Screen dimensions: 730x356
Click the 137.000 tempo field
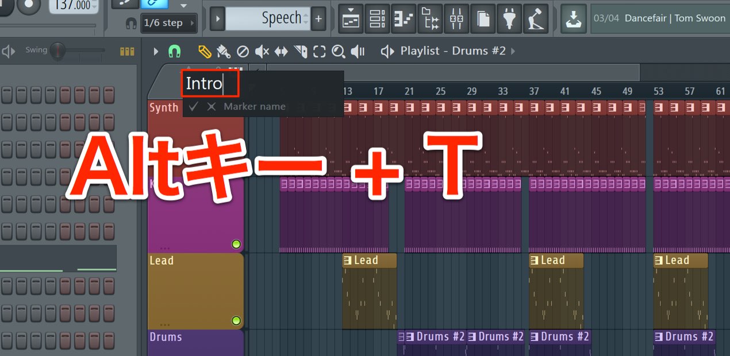74,6
